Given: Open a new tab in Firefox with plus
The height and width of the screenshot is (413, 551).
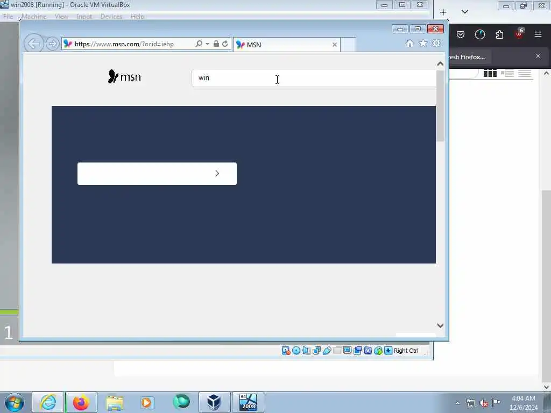Looking at the screenshot, I should click(443, 12).
